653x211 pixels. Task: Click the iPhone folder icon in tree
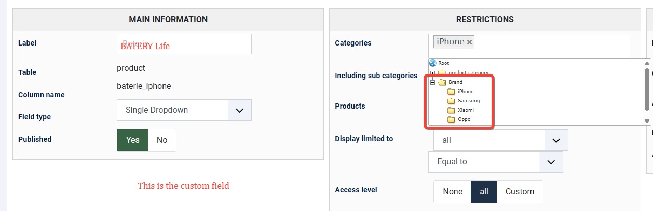pos(451,92)
